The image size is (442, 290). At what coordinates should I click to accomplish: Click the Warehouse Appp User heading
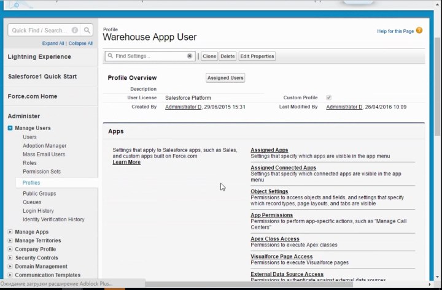tap(150, 37)
